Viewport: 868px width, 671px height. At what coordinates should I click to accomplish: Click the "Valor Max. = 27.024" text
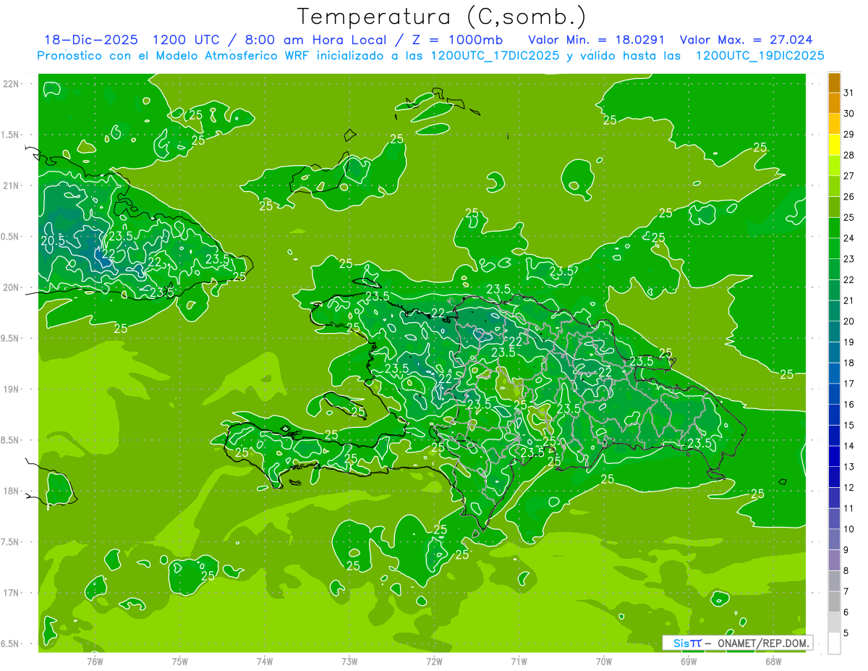tap(747, 40)
